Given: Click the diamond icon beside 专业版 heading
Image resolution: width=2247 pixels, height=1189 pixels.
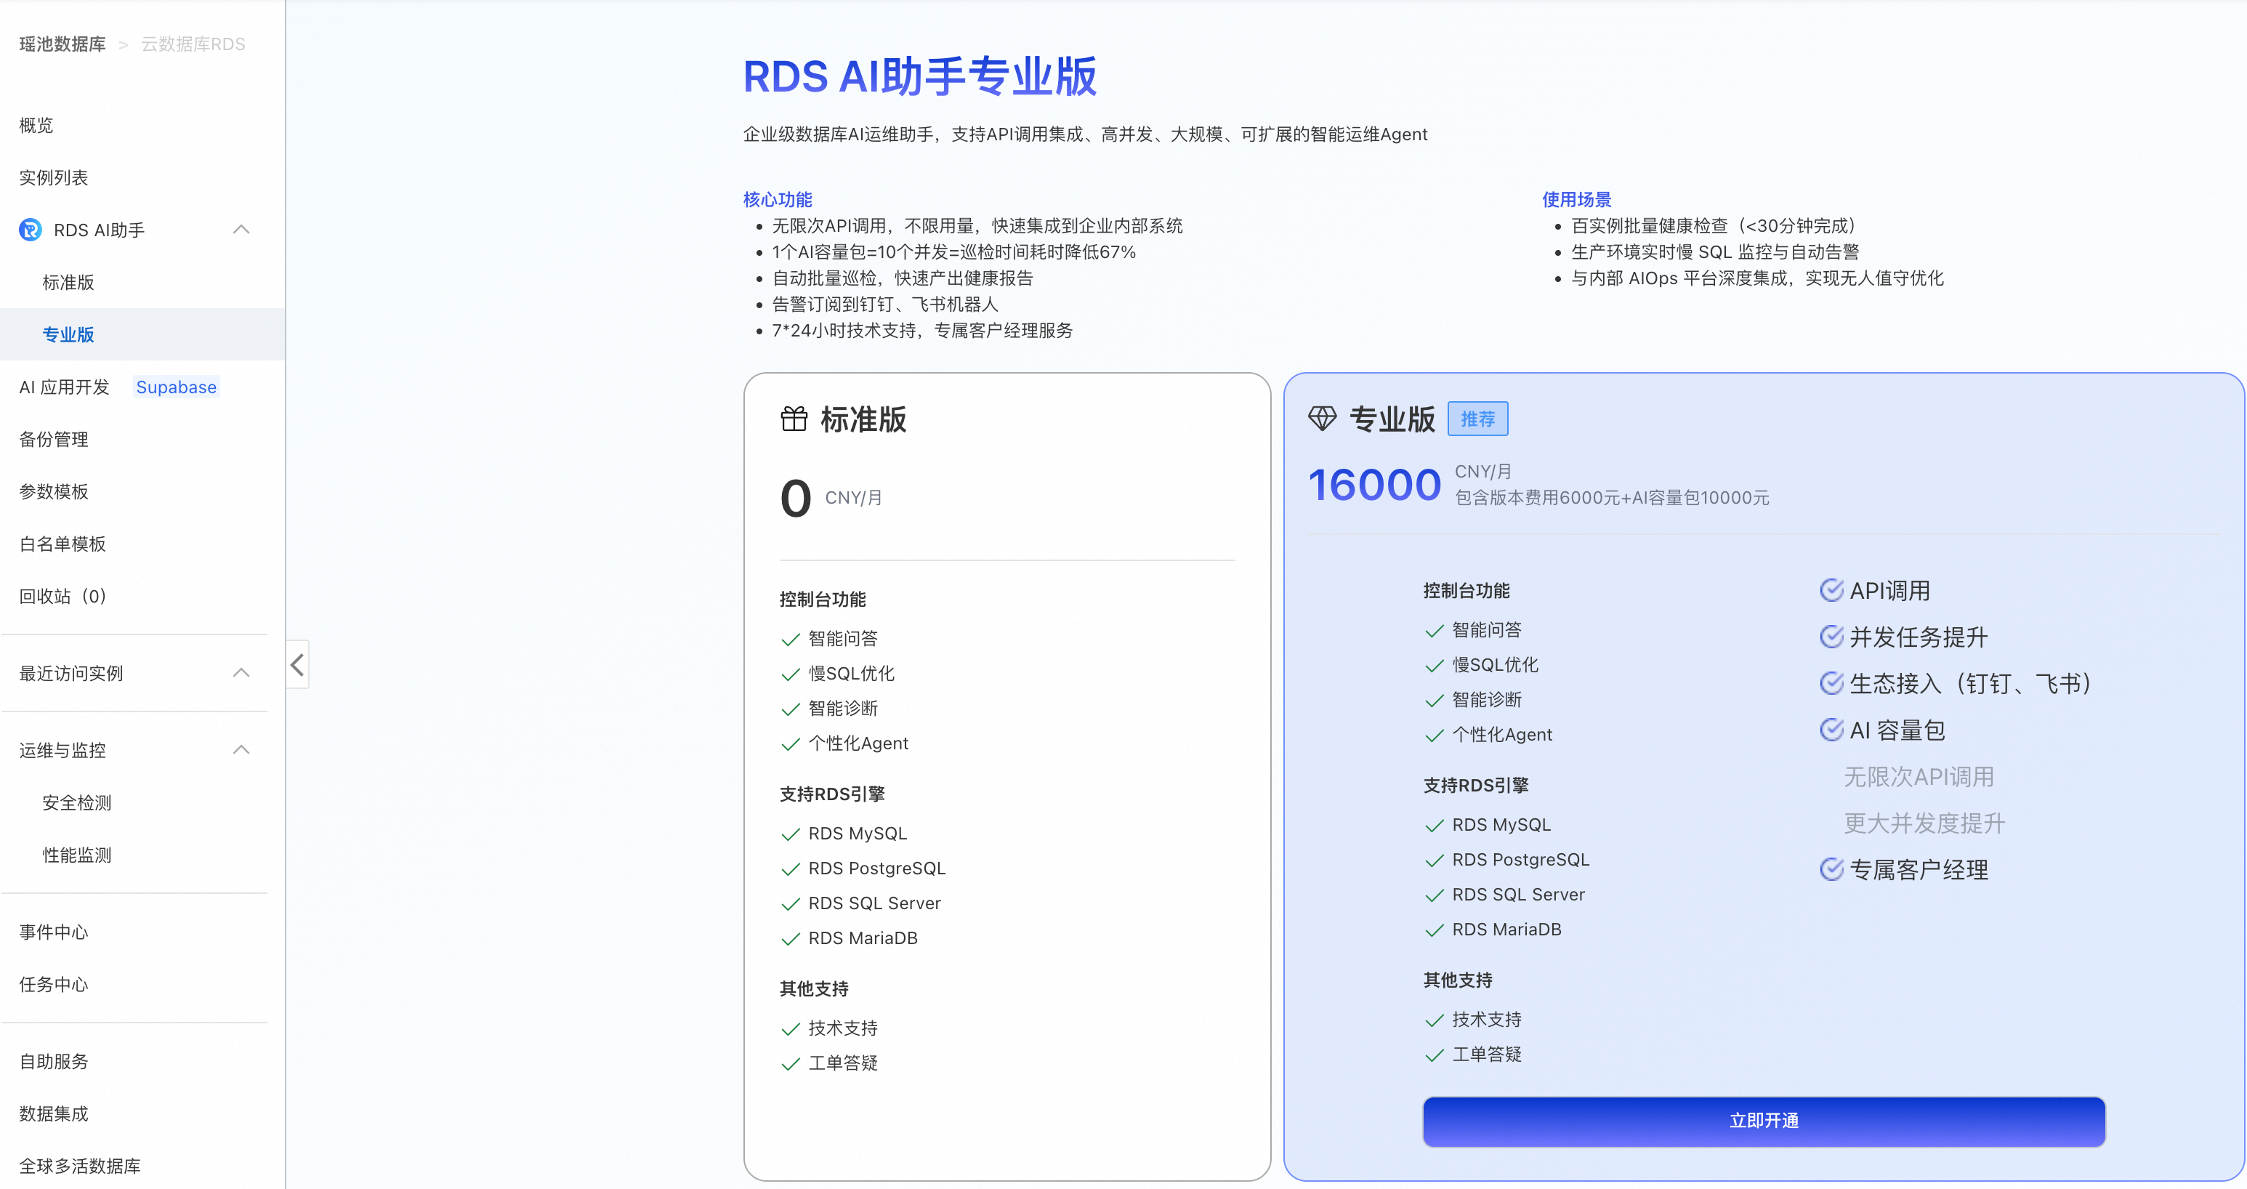Looking at the screenshot, I should click(x=1323, y=419).
